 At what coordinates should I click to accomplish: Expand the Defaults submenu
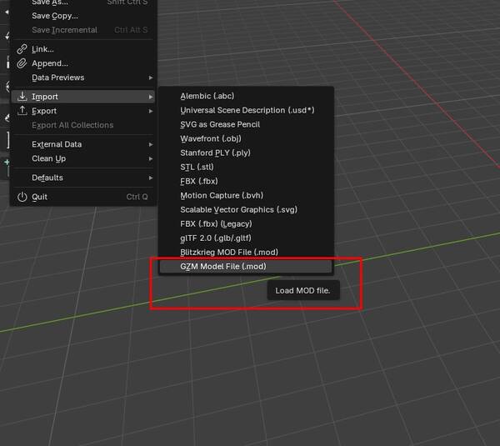83,178
